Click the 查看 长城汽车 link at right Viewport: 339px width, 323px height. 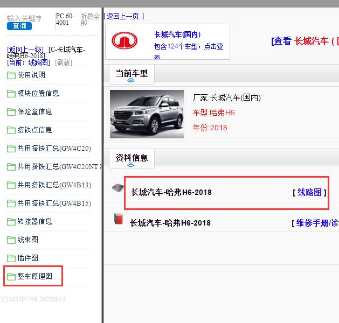pos(305,41)
